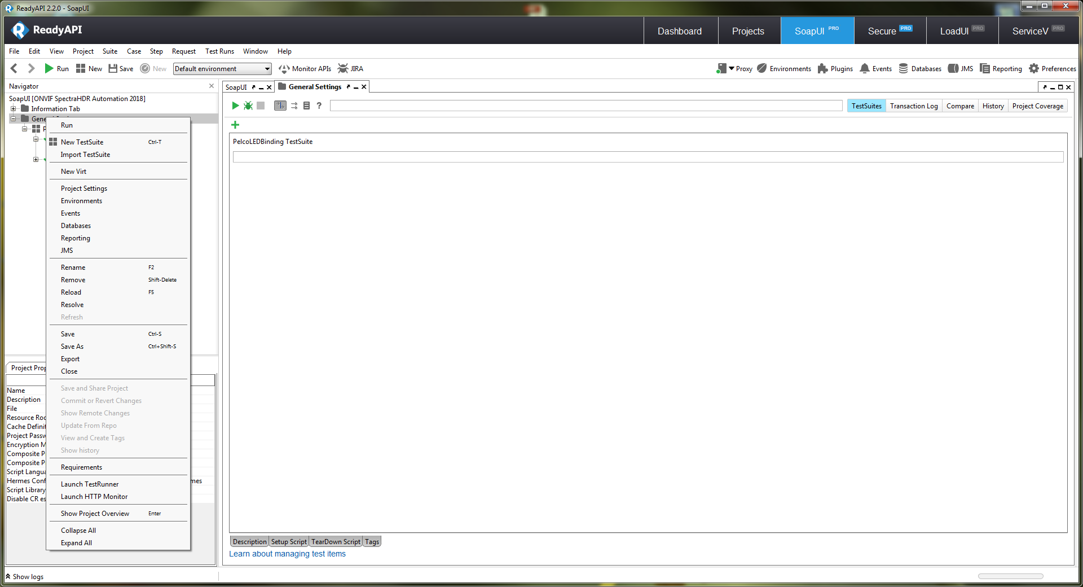Choose Launch TestRunner from the context menu

118,484
